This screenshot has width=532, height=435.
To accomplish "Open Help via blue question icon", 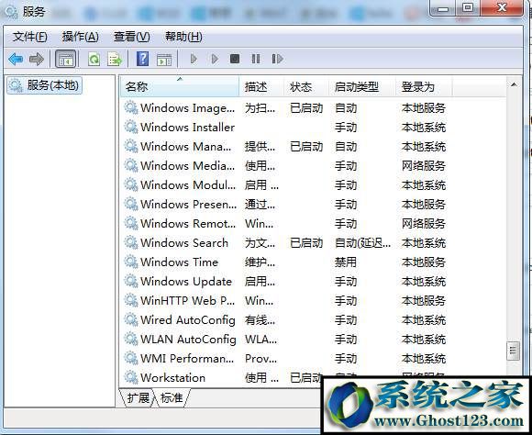I will tap(142, 59).
